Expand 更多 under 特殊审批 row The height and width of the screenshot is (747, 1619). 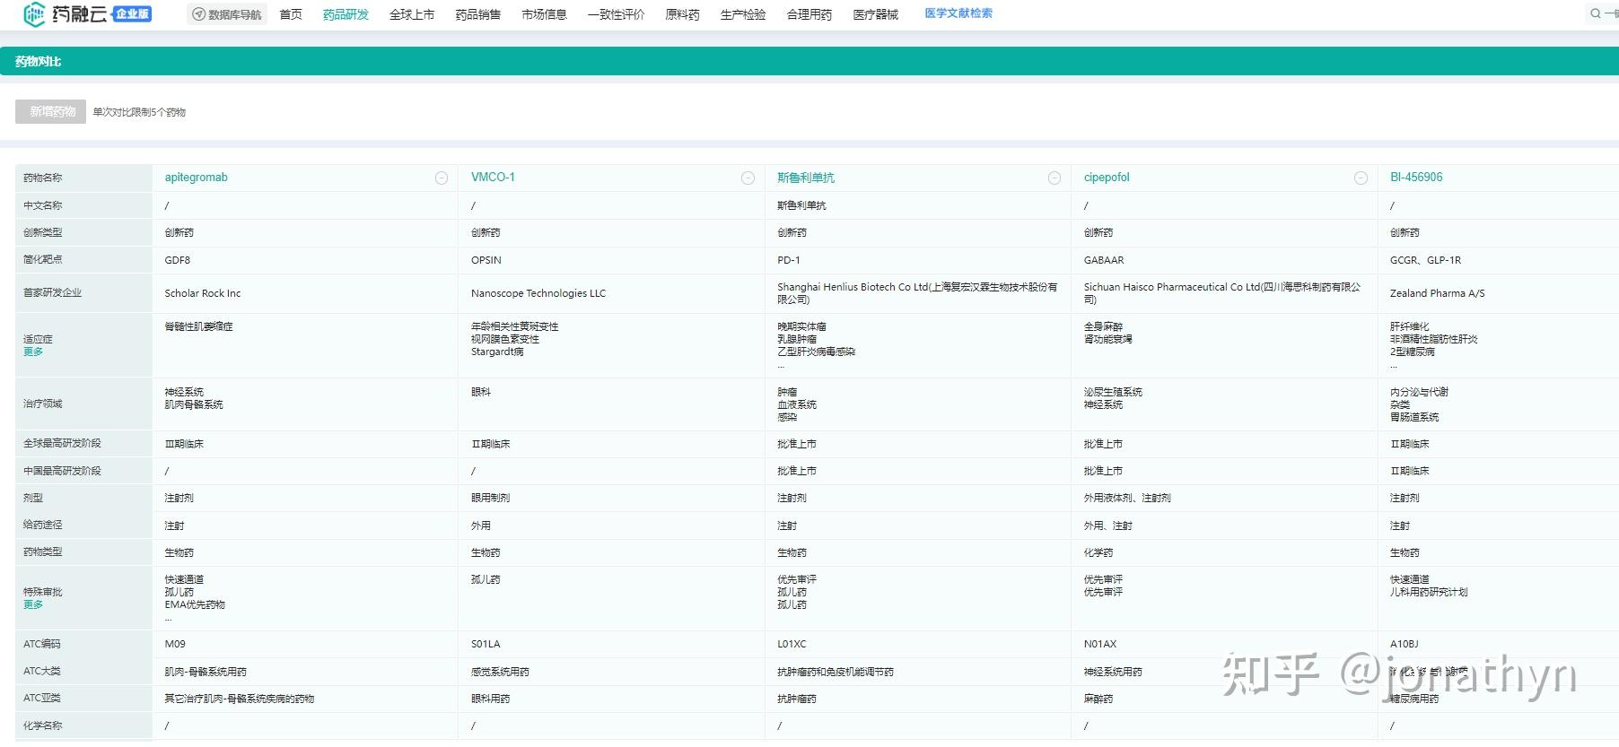coord(33,604)
